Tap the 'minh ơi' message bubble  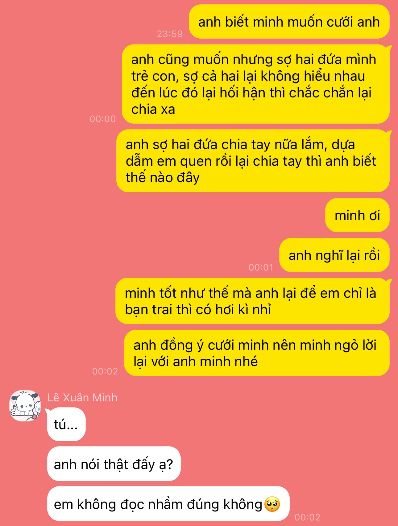coord(357,215)
